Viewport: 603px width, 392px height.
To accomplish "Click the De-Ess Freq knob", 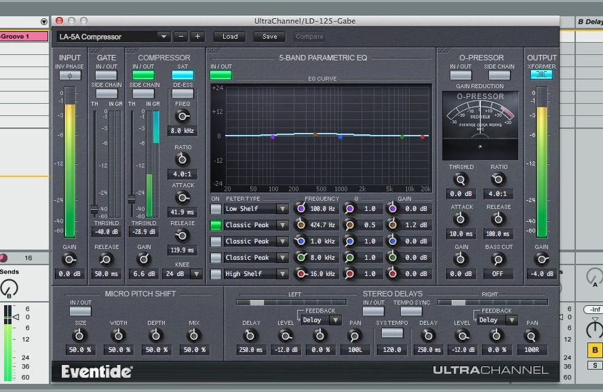I will (182, 116).
